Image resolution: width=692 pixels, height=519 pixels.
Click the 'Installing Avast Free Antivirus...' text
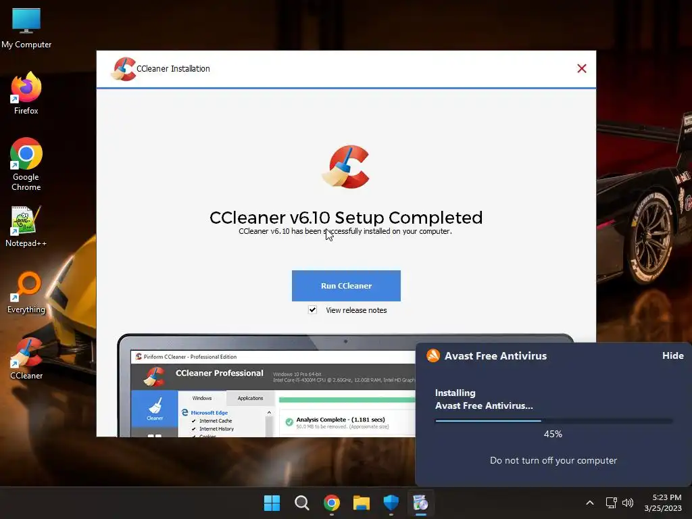point(484,399)
